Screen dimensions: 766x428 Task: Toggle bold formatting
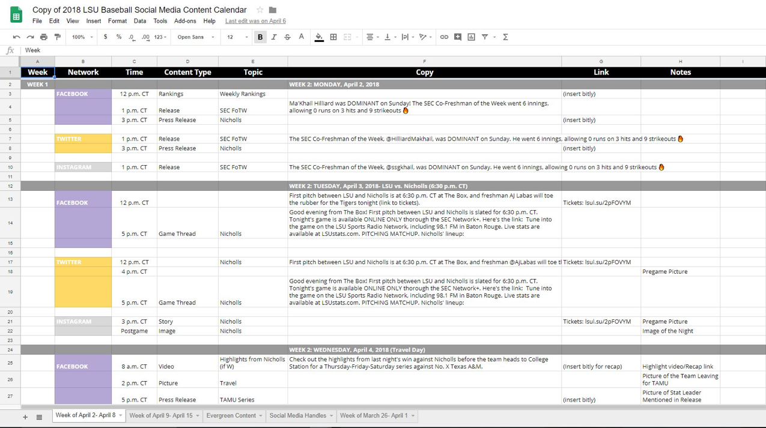(260, 37)
